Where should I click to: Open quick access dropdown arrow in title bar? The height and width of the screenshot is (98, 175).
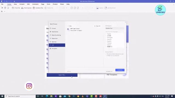click(x=14, y=1)
